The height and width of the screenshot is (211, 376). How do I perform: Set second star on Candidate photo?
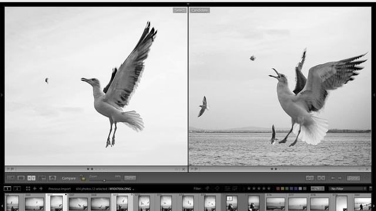[x=276, y=169]
